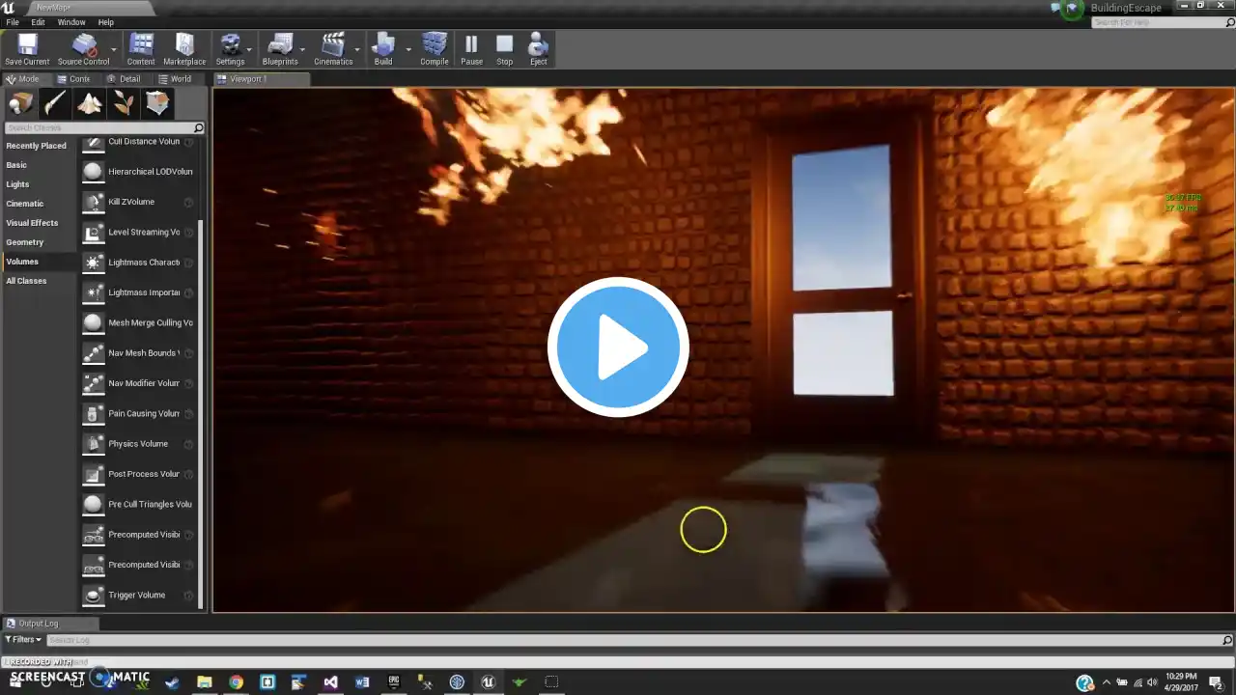Viewport: 1236px width, 695px height.
Task: Open the Window menu
Action: (x=71, y=22)
